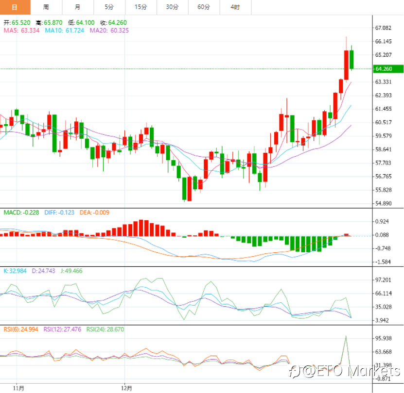Click the 3.942 KDJ axis label
The image size is (404, 393).
click(x=382, y=321)
